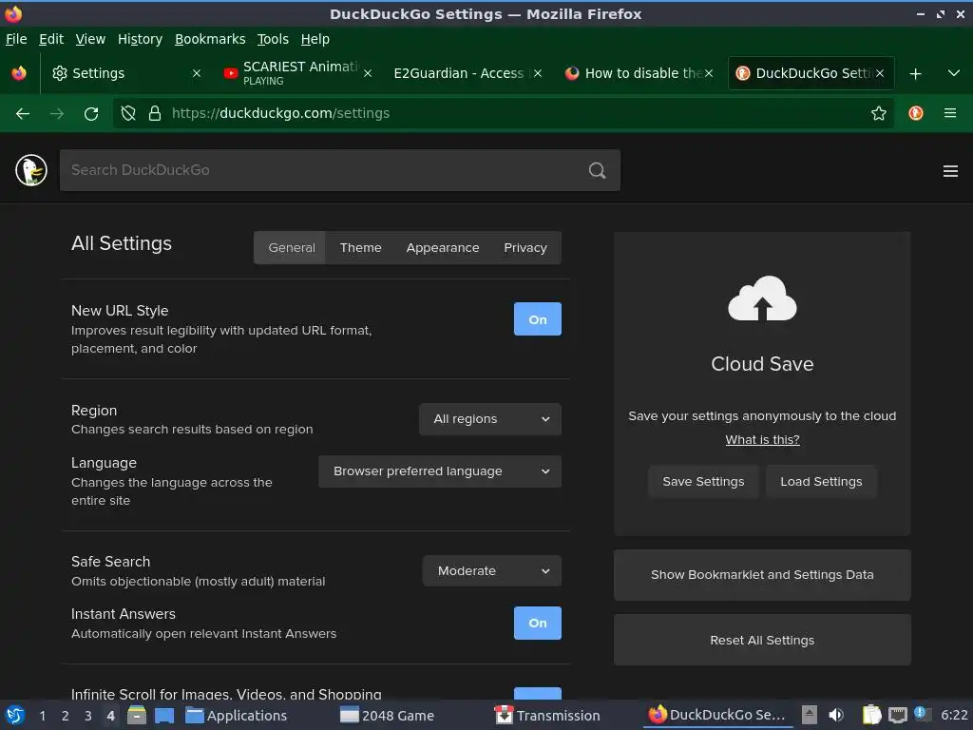Open the File menu
The image size is (973, 730).
16,39
